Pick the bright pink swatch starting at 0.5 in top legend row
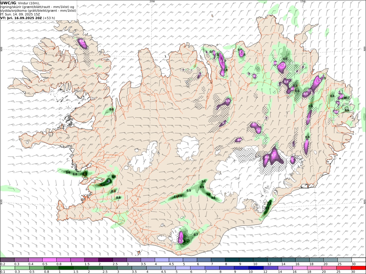Image resolution: width=366 pixels, height=274 pixels. coord(49,260)
